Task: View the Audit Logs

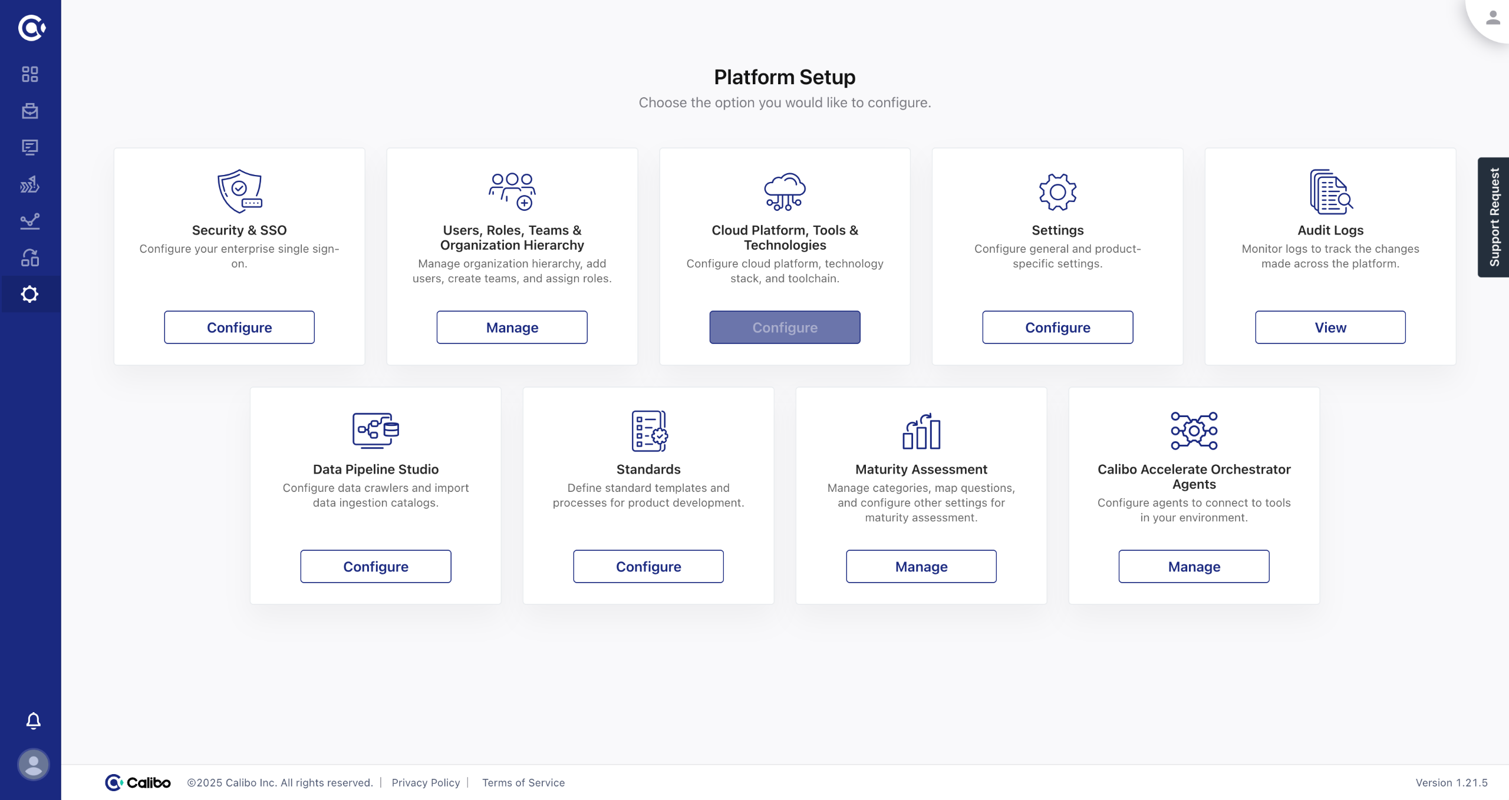Action: pyautogui.click(x=1330, y=328)
